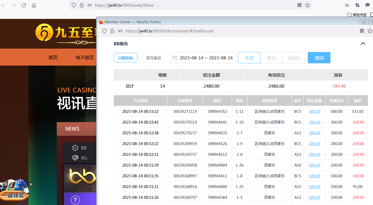Click the 一键领奖 fish promo icon
This screenshot has height=205, width=373.
[14, 190]
